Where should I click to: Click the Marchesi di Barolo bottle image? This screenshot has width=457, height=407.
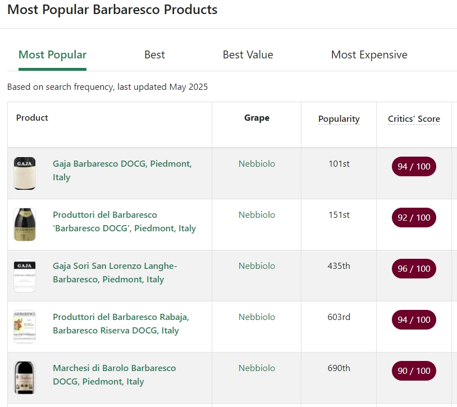(25, 378)
